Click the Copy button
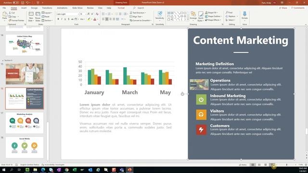 (x=13, y=16)
